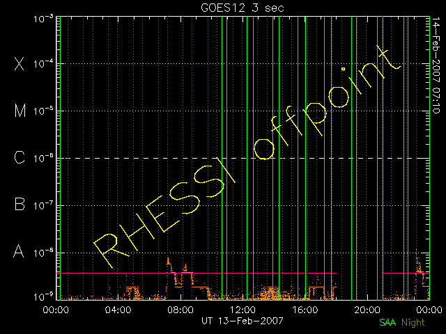
Task: Click the '14-Feb-2007 07:10' vertical timestamp
Action: (x=436, y=65)
